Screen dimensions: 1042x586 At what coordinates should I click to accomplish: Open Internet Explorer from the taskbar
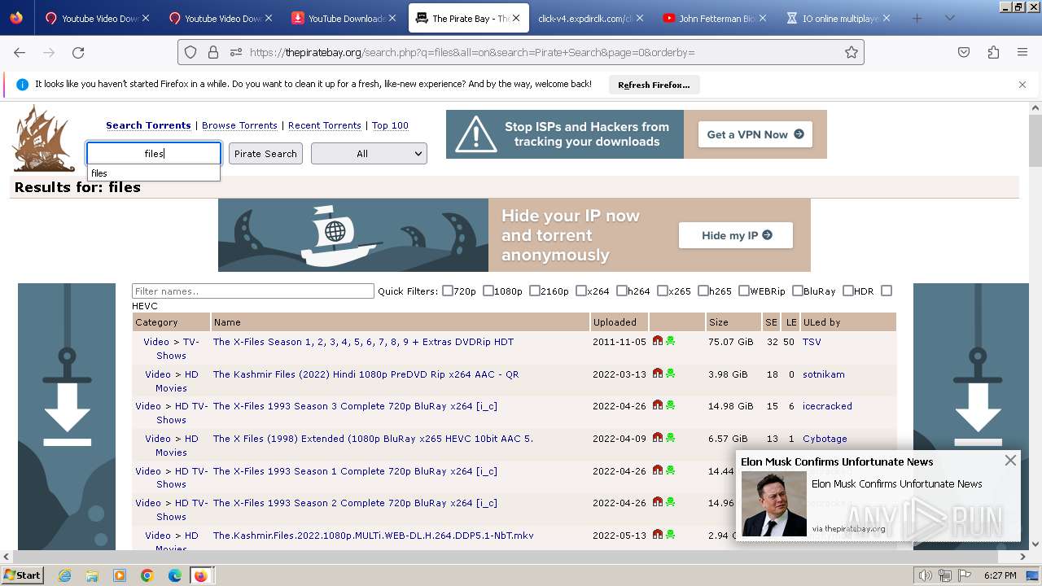click(64, 575)
